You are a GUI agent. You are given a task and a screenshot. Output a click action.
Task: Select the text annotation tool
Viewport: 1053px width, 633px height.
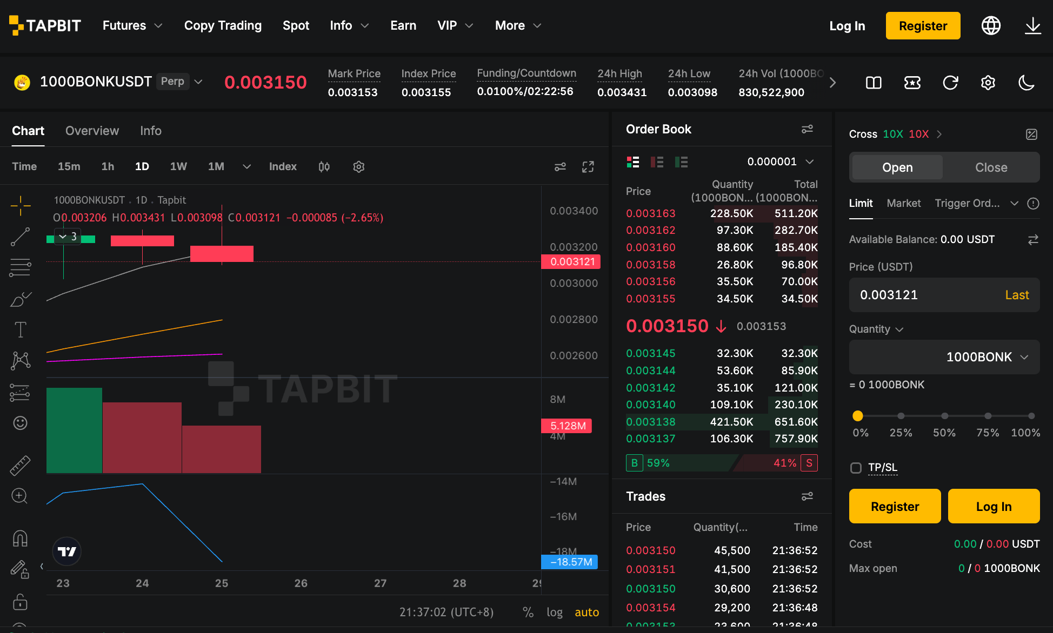tap(21, 329)
